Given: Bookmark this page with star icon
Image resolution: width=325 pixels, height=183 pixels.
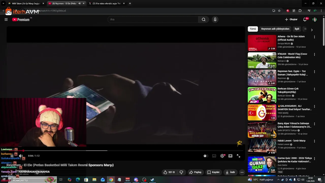Looking at the screenshot, I should 279,11.
